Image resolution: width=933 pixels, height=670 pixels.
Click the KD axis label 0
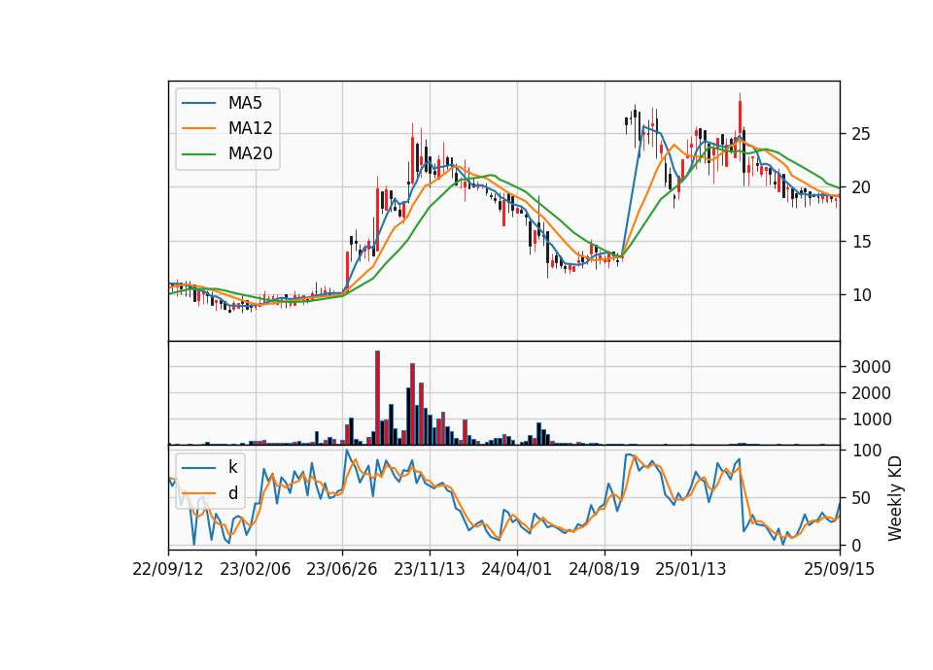857,545
